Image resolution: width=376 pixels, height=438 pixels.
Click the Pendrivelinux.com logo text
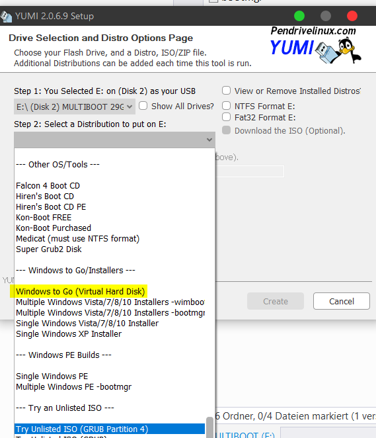(313, 30)
